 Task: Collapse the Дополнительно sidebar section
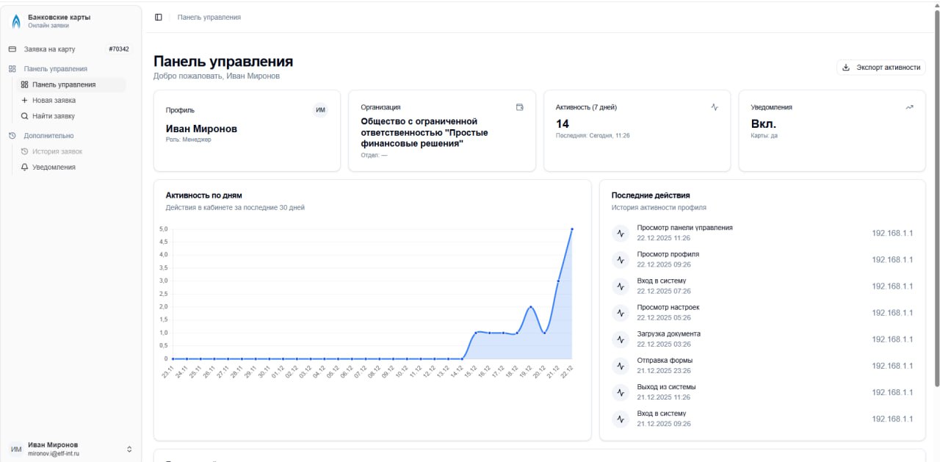click(x=48, y=136)
